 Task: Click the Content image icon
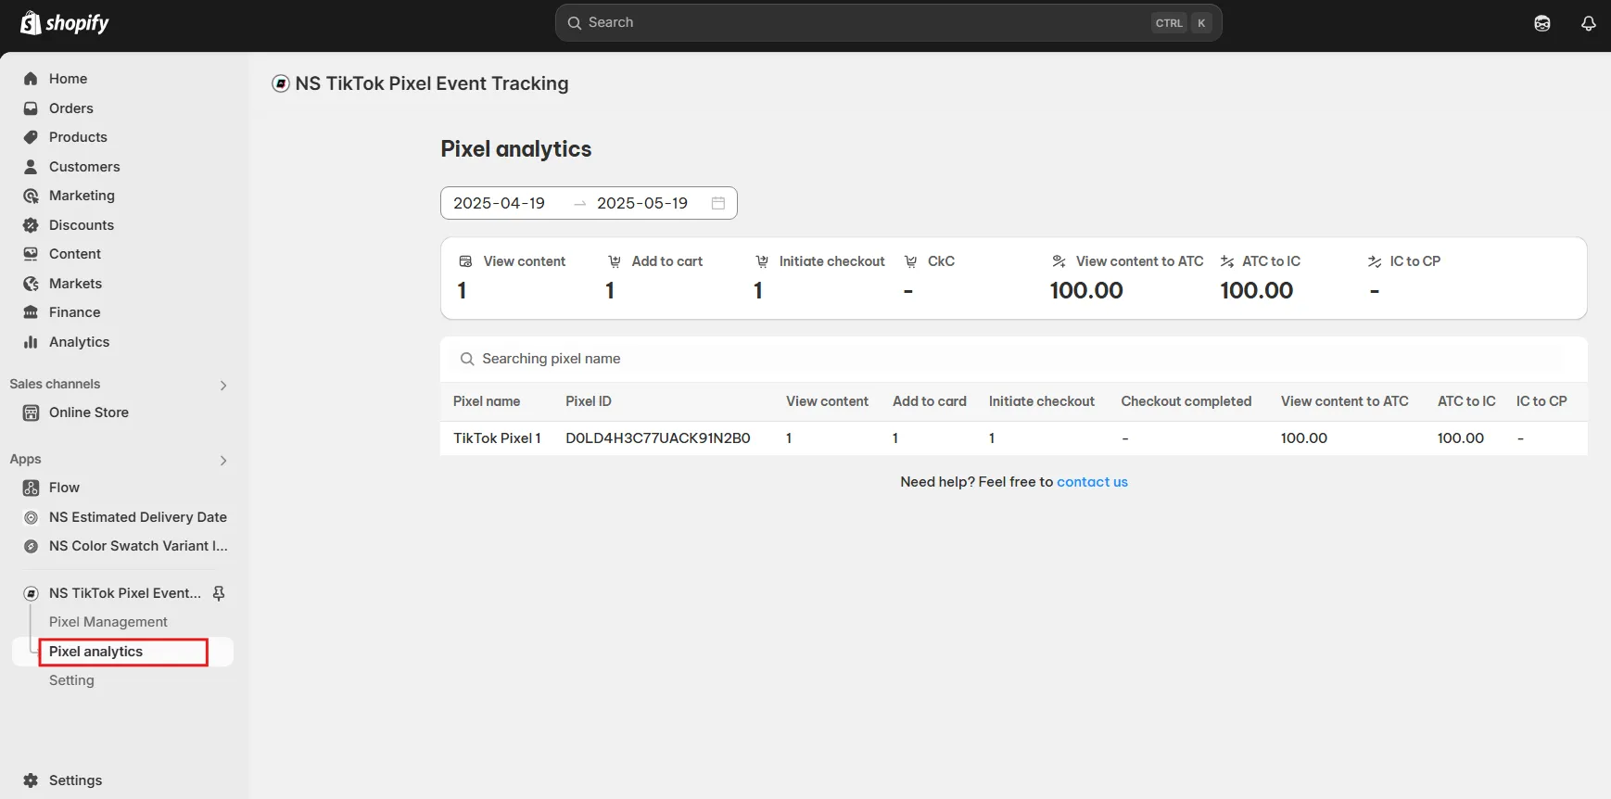pyautogui.click(x=31, y=254)
